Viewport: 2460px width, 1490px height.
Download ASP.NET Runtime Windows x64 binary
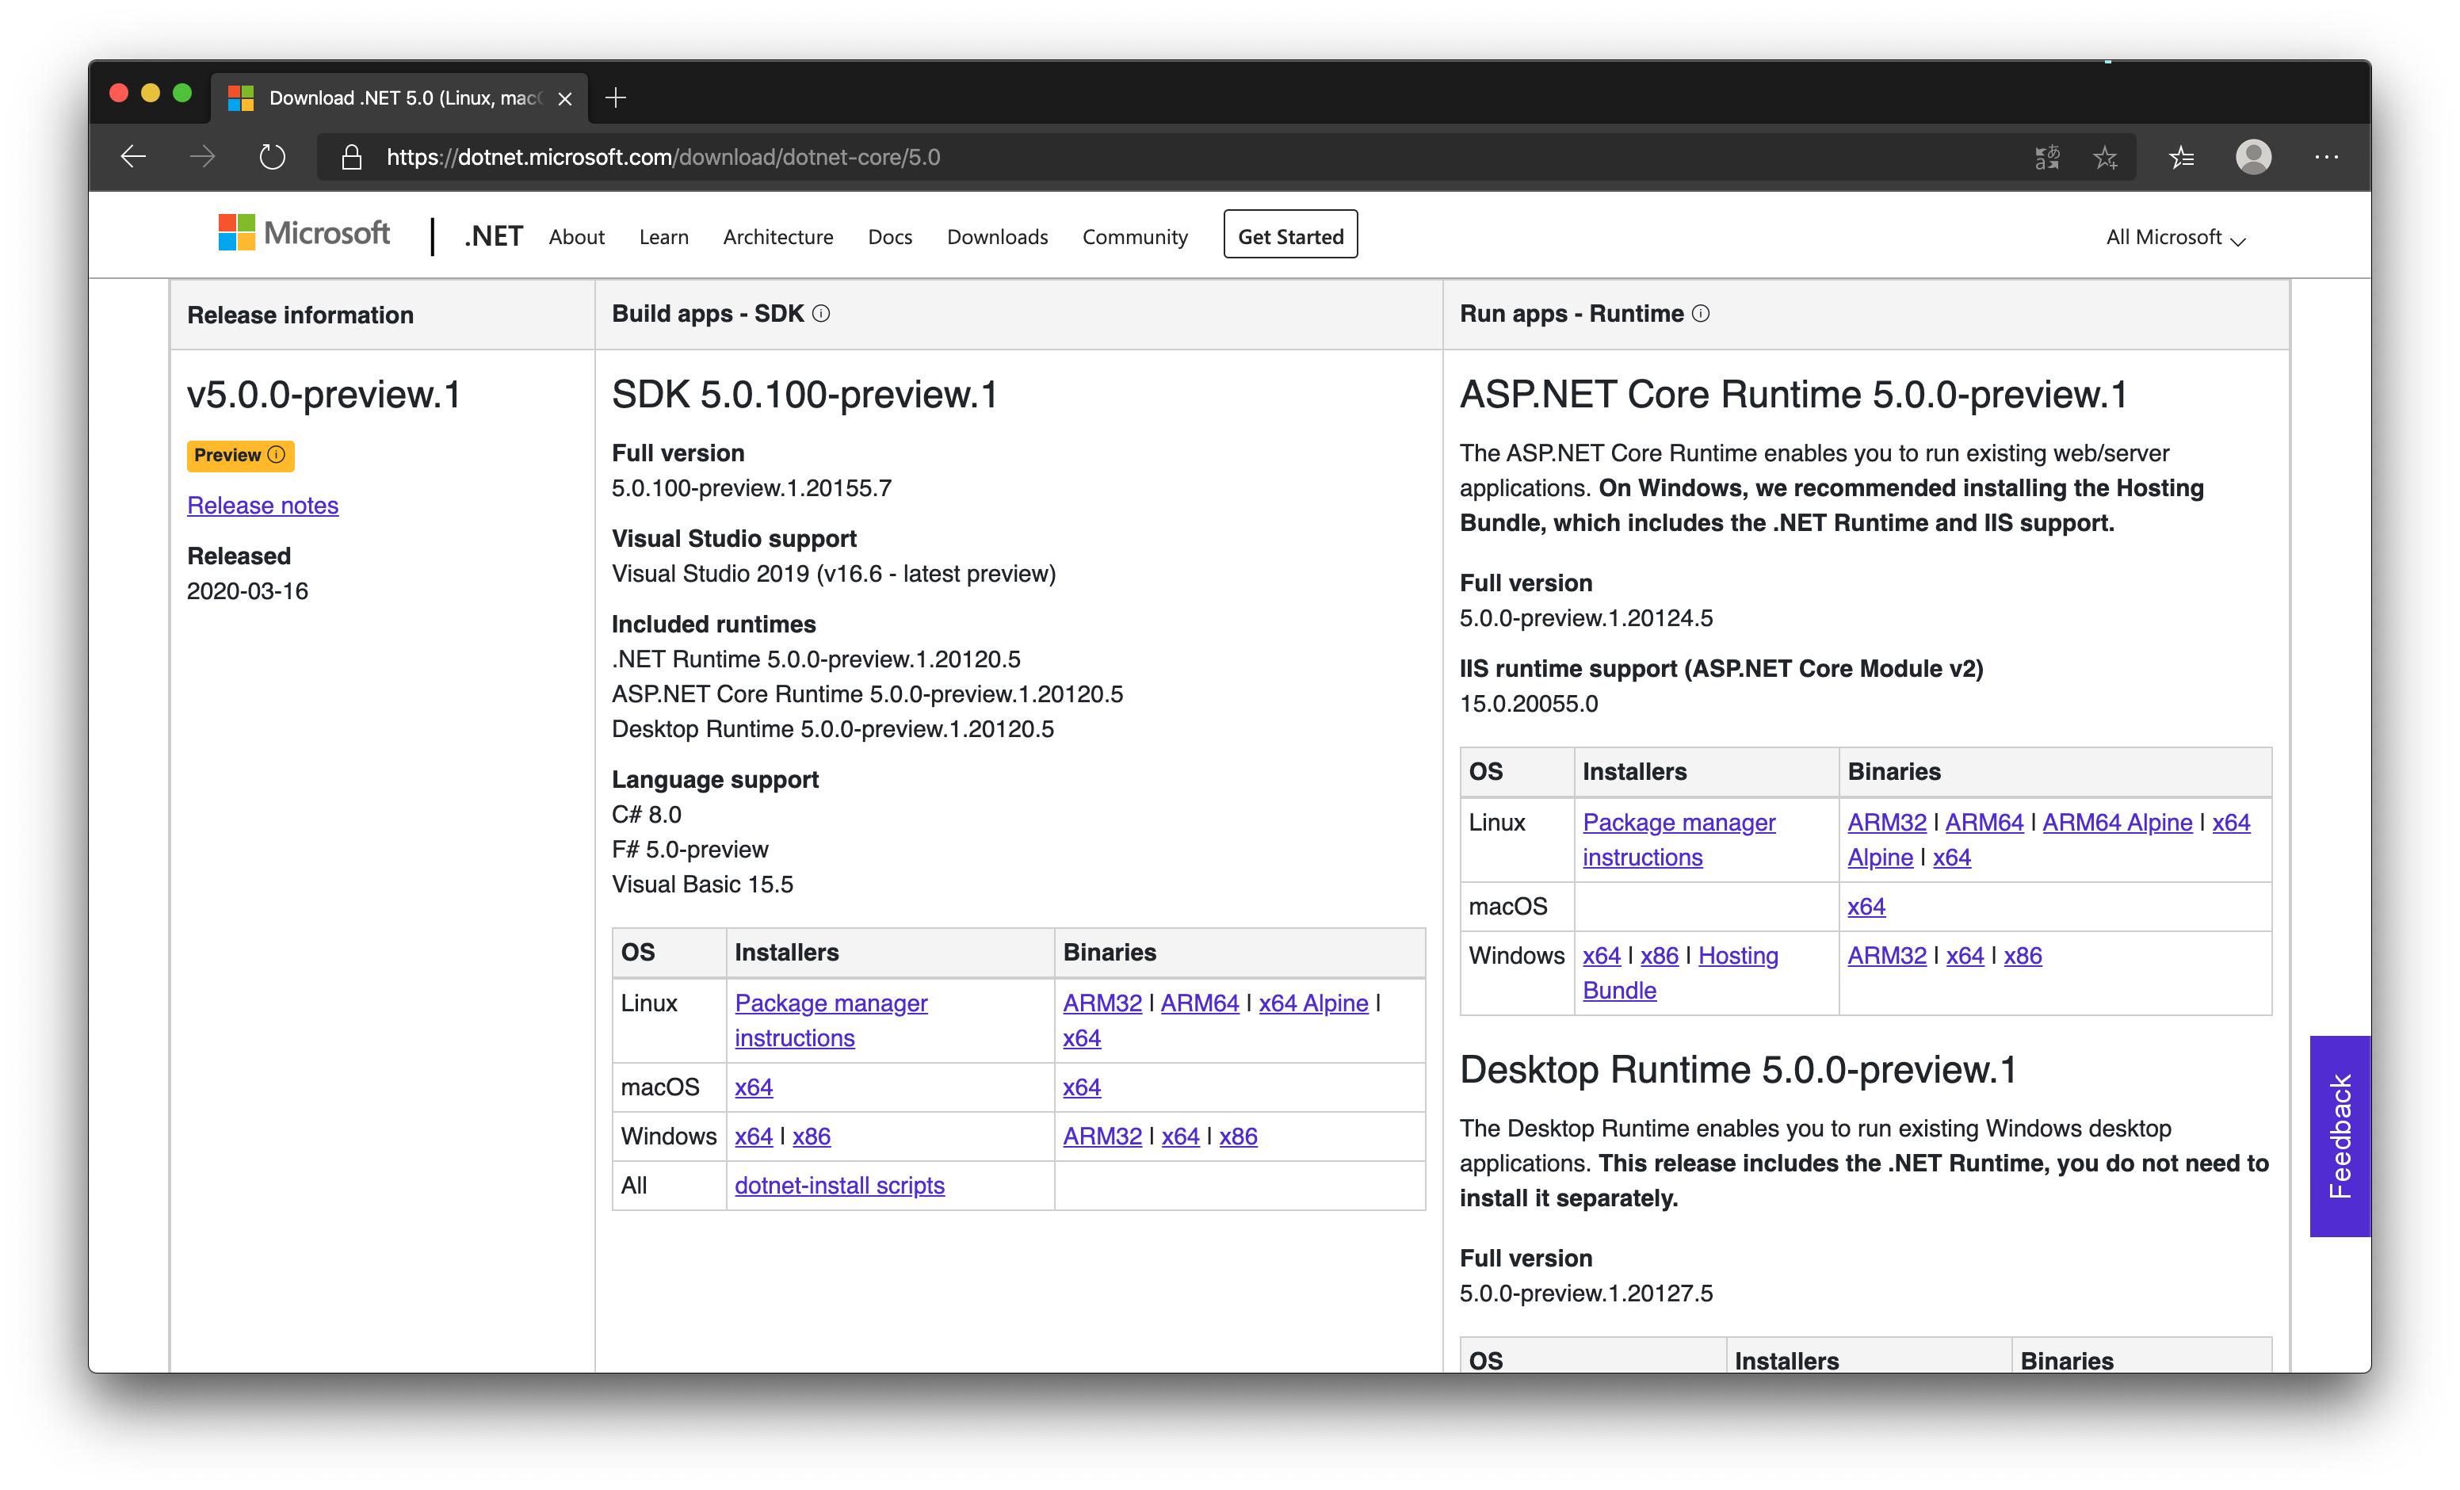click(1965, 955)
